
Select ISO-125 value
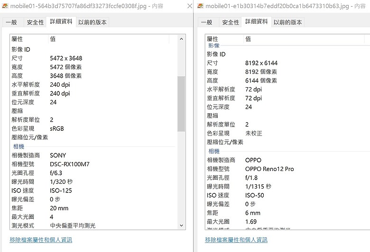coord(61,191)
